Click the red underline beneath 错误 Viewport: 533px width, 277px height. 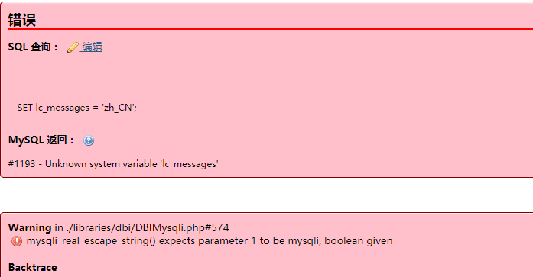coord(271,29)
